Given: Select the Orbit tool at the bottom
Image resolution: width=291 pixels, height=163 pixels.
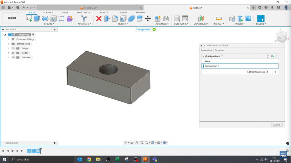Looking at the screenshot, I should [x=125, y=143].
